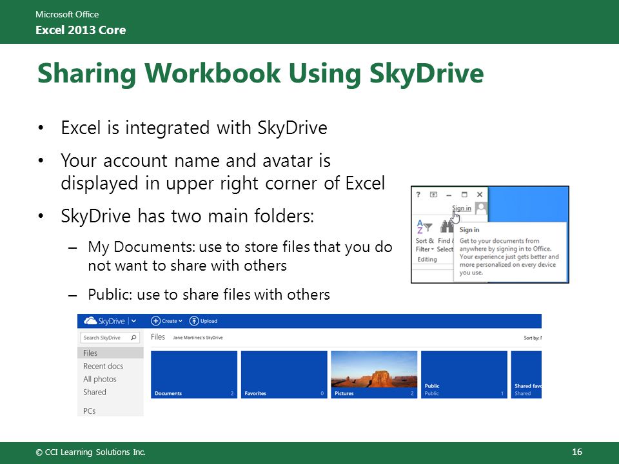Screen dimensions: 619x464
Task: Close the Excel window
Action: 480,195
